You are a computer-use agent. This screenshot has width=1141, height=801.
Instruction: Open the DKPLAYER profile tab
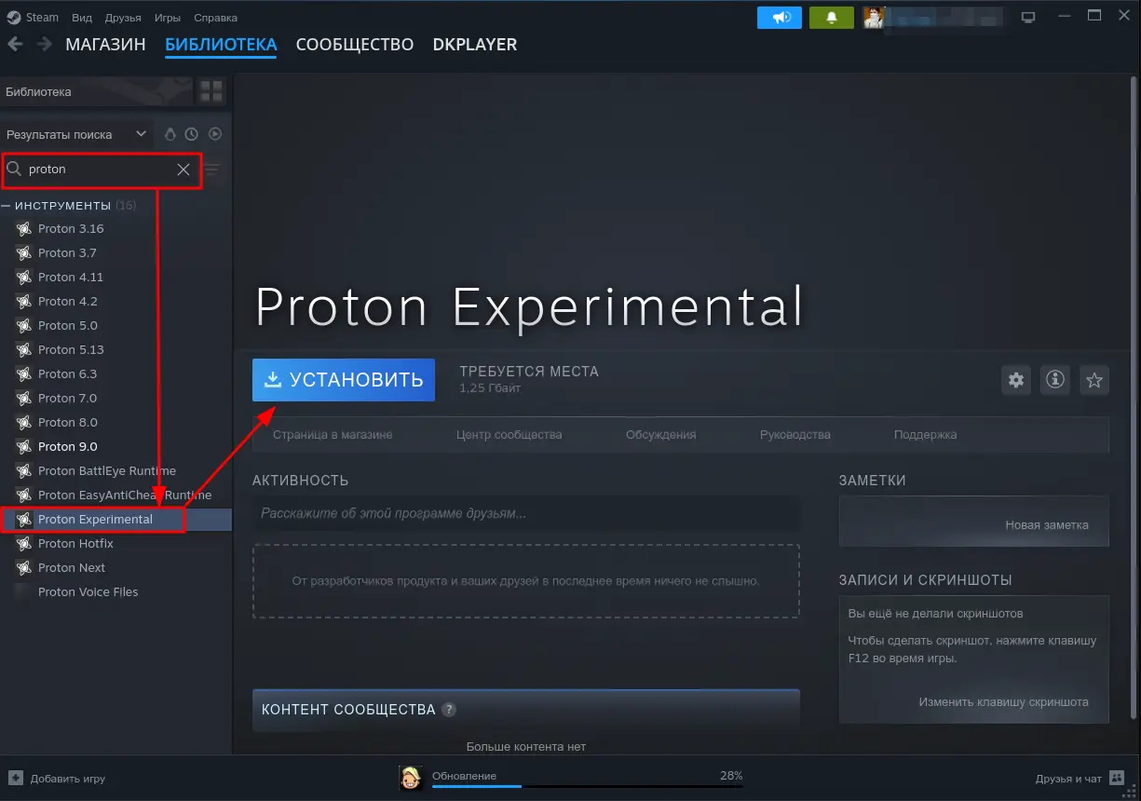475,45
